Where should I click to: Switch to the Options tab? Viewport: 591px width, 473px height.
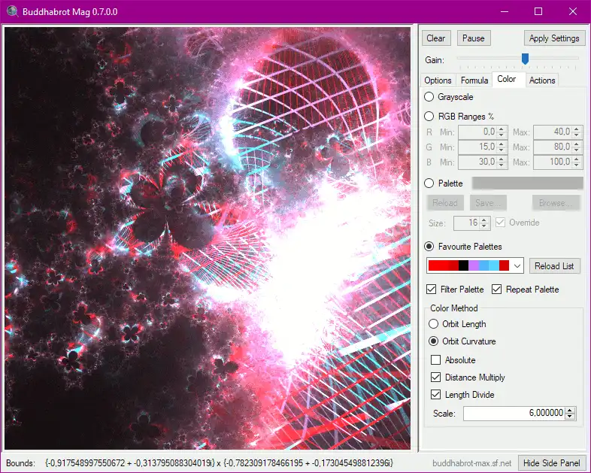(x=438, y=80)
